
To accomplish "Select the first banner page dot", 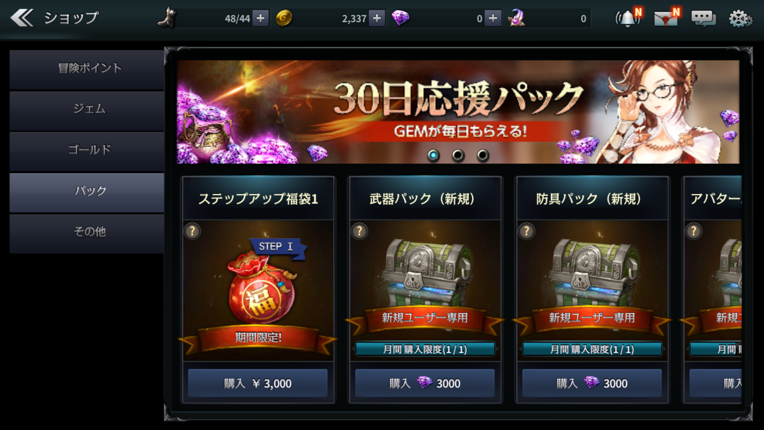I will click(x=433, y=155).
